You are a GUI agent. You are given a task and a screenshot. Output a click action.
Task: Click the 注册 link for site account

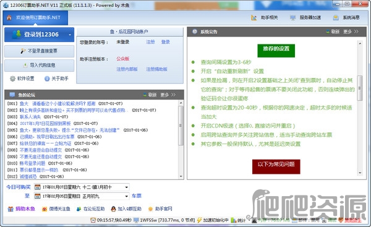(150, 42)
